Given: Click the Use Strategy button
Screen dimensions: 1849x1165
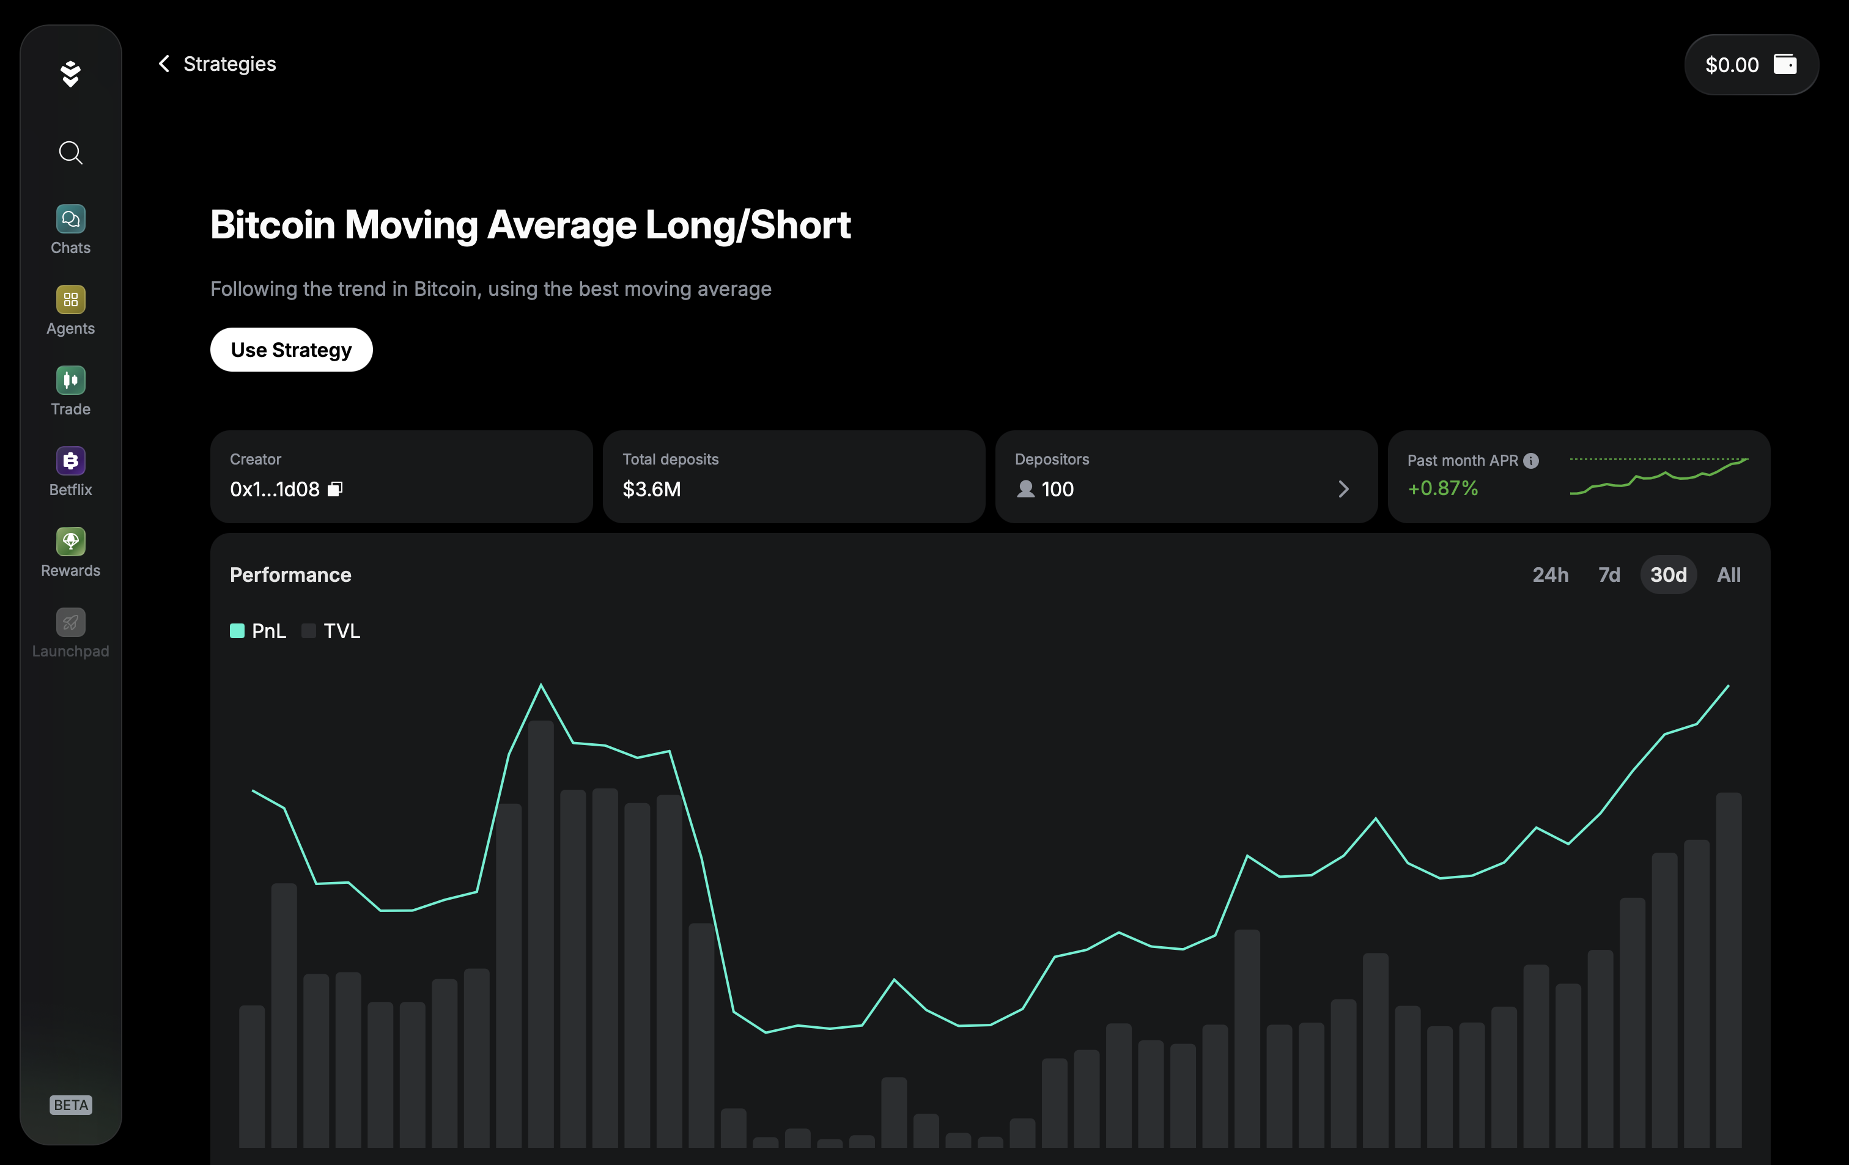Looking at the screenshot, I should point(291,350).
